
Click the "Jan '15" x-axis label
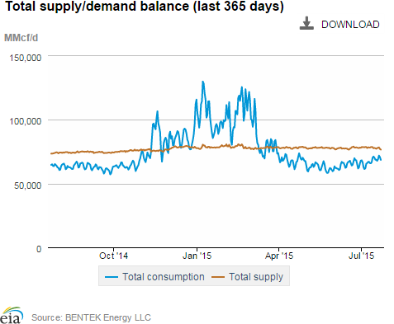pyautogui.click(x=197, y=256)
